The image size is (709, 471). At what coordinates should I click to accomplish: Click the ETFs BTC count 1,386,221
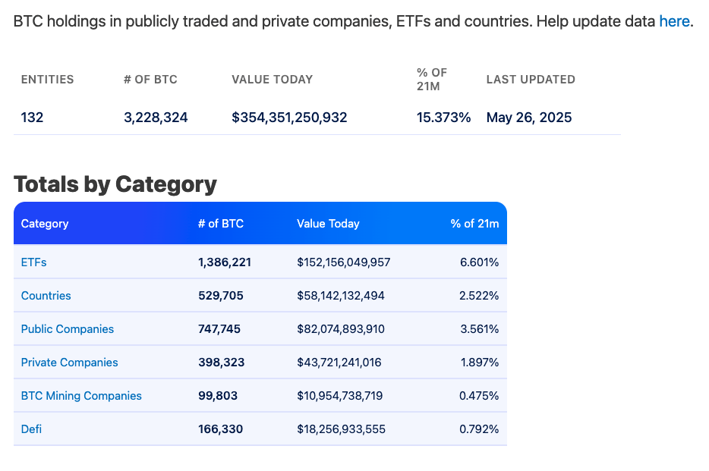224,262
